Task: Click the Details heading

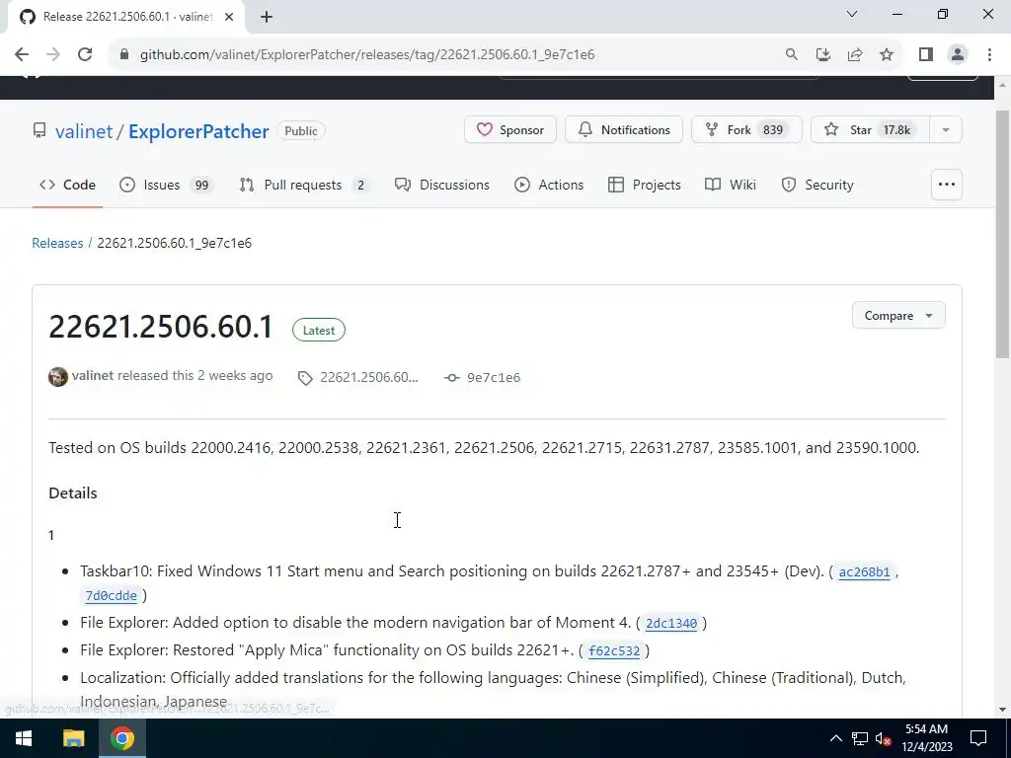Action: pyautogui.click(x=73, y=493)
